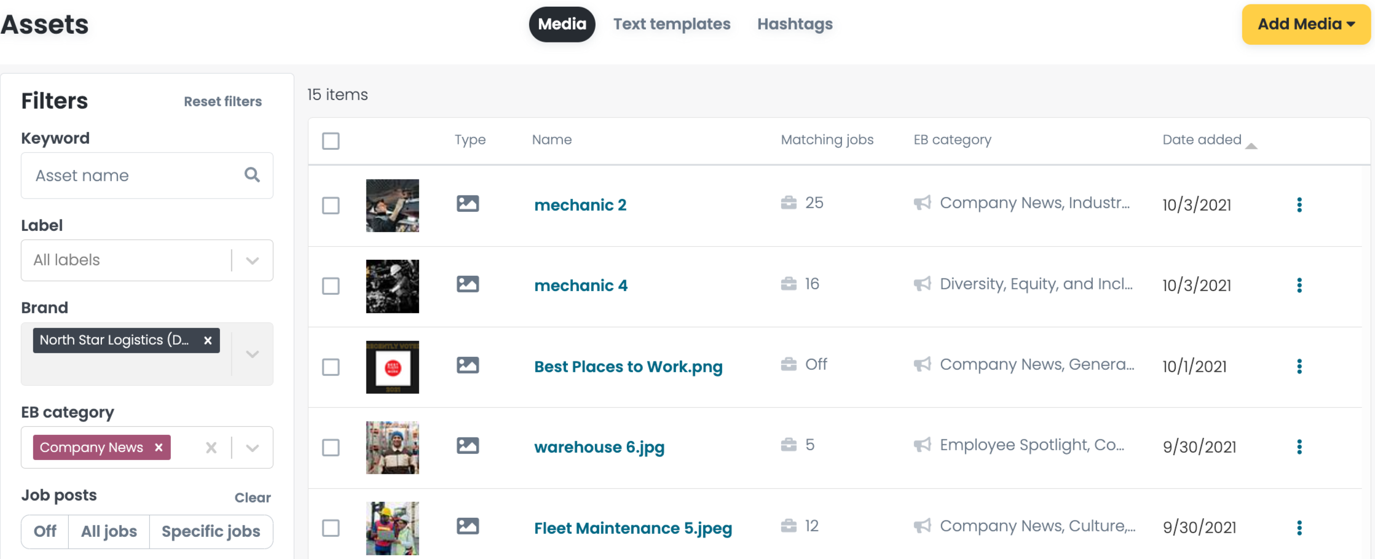Click Reset filters link
This screenshot has height=559, width=1375.
223,101
